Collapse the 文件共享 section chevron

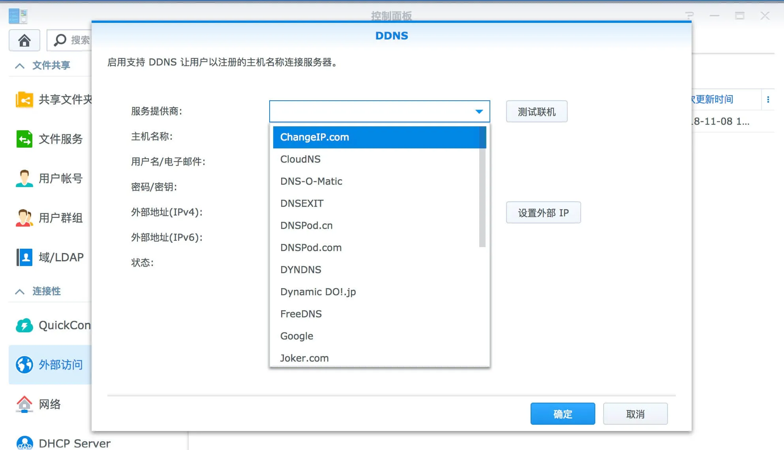pyautogui.click(x=20, y=66)
